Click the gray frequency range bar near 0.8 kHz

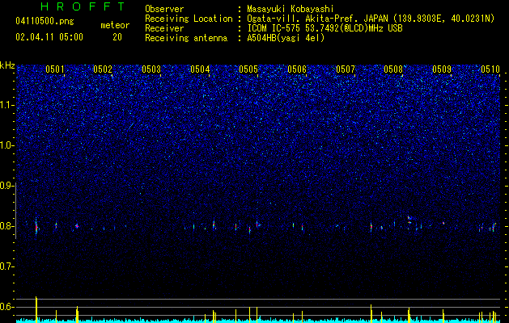click(16, 211)
